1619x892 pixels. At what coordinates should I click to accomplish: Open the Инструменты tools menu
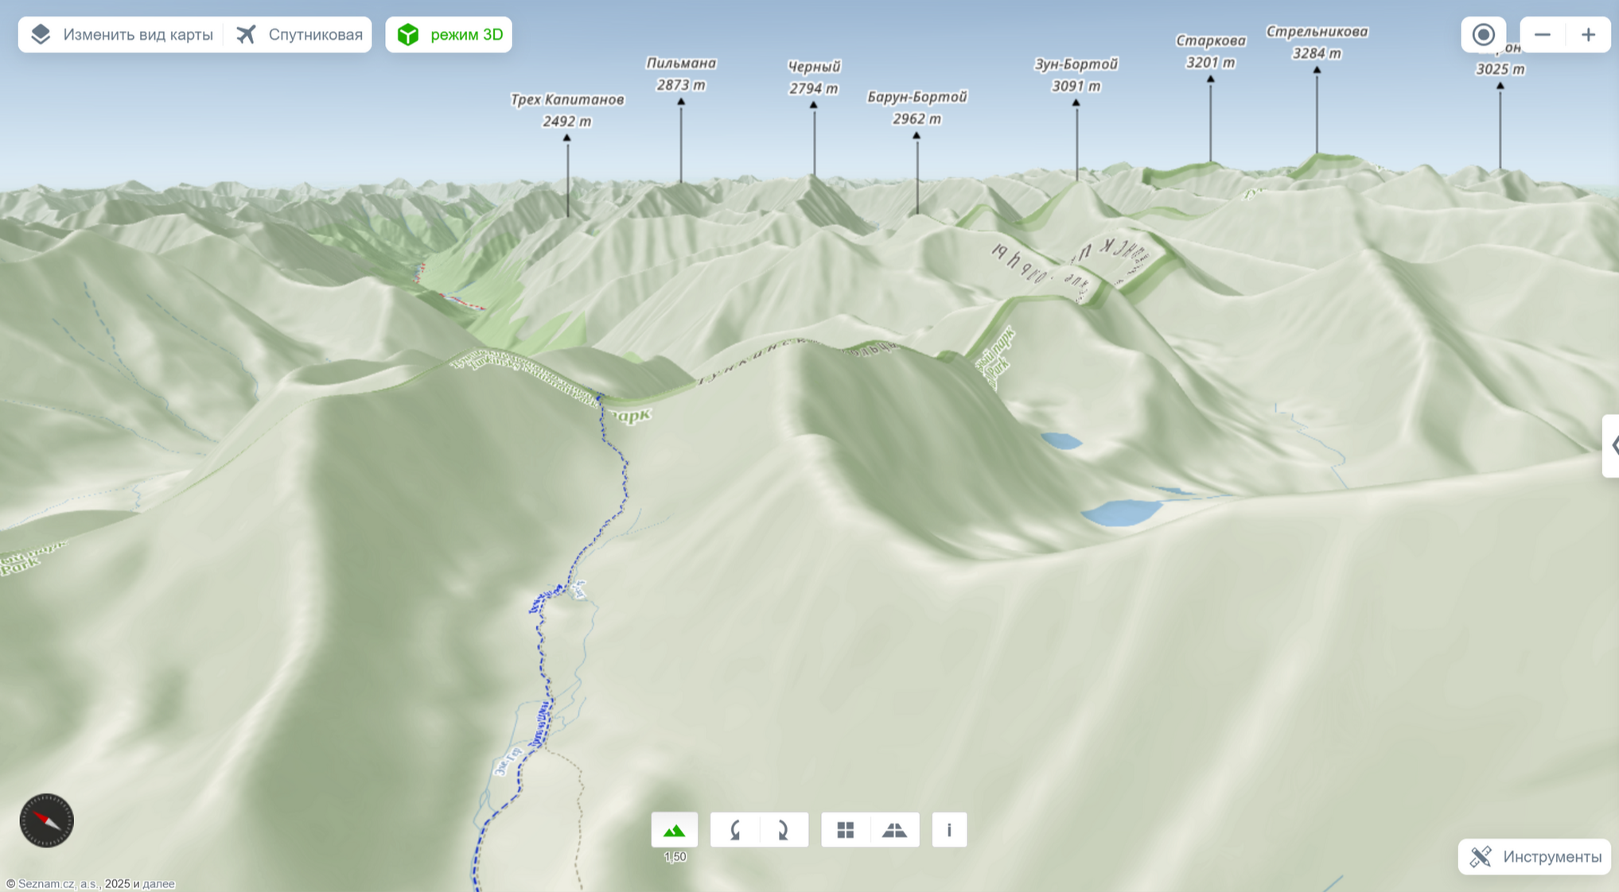point(1534,856)
